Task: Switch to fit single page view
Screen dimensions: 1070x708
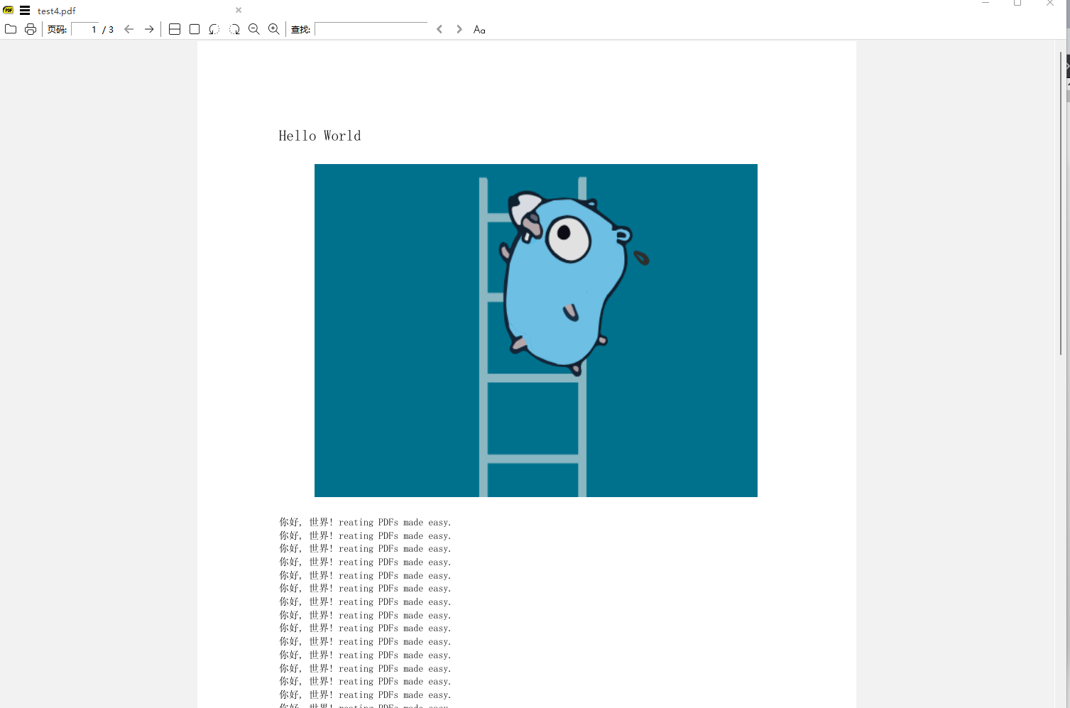Action: coord(195,29)
